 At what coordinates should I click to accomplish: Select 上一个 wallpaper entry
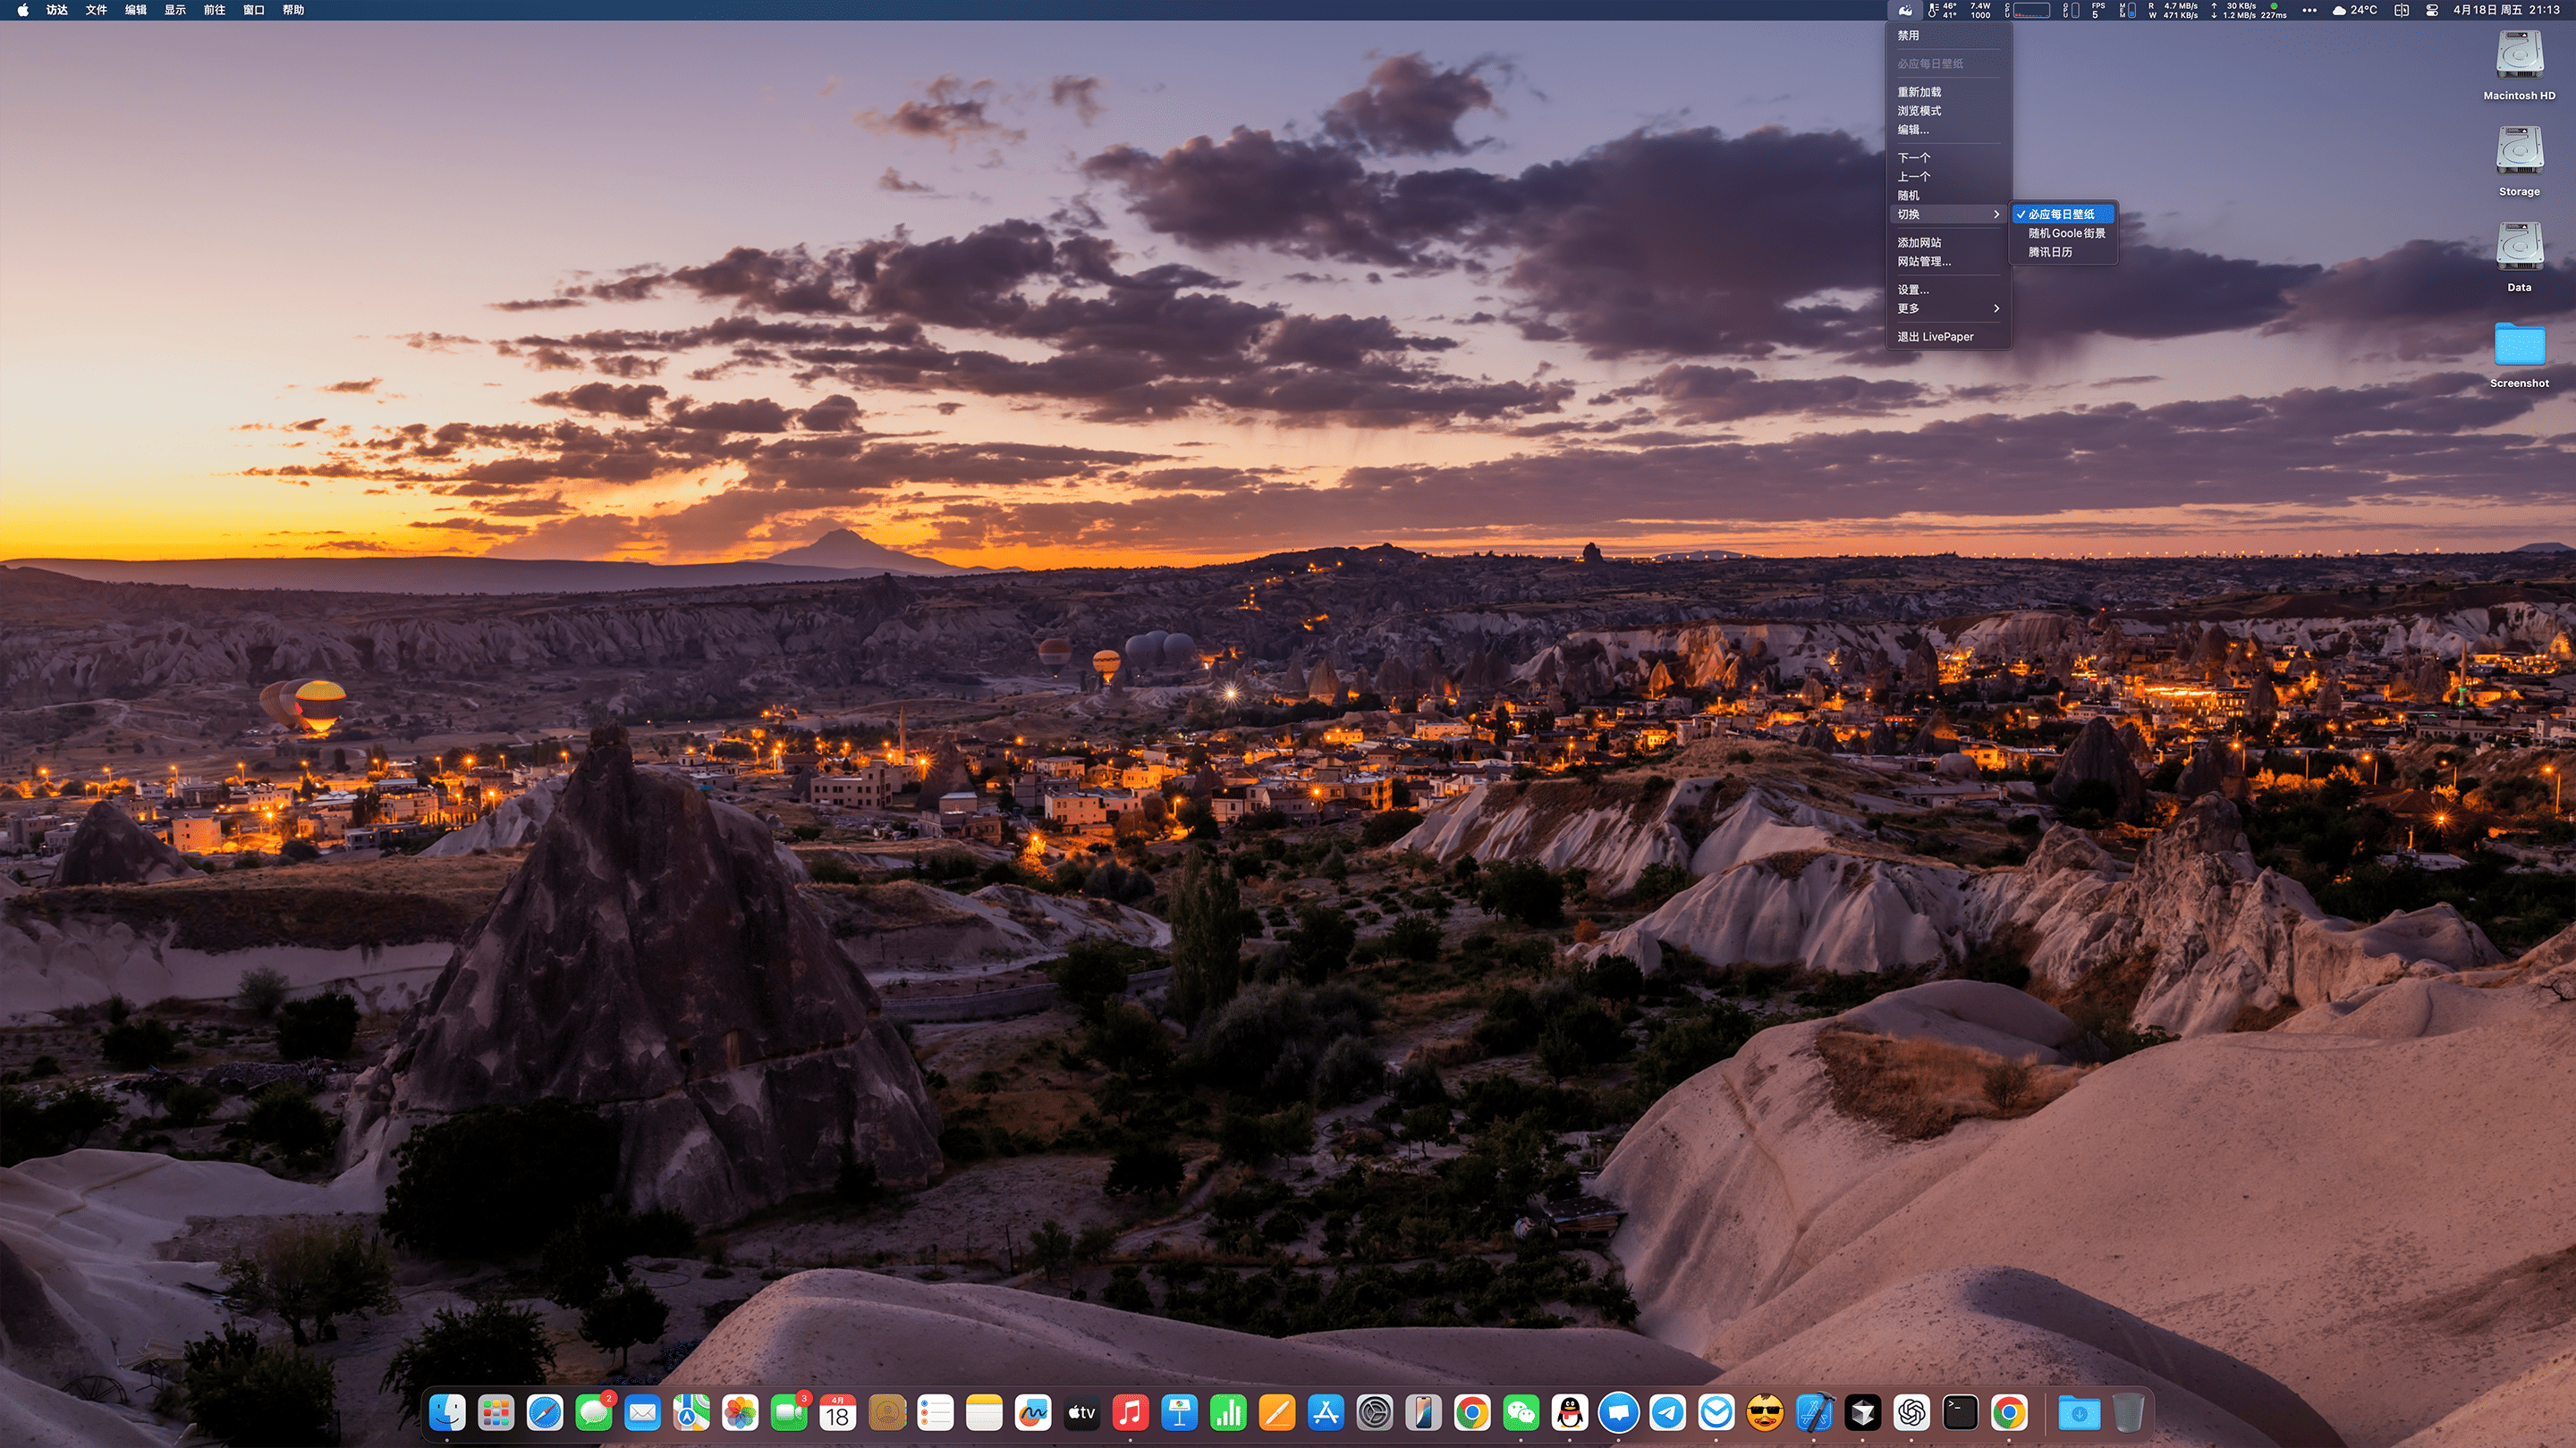(1948, 176)
